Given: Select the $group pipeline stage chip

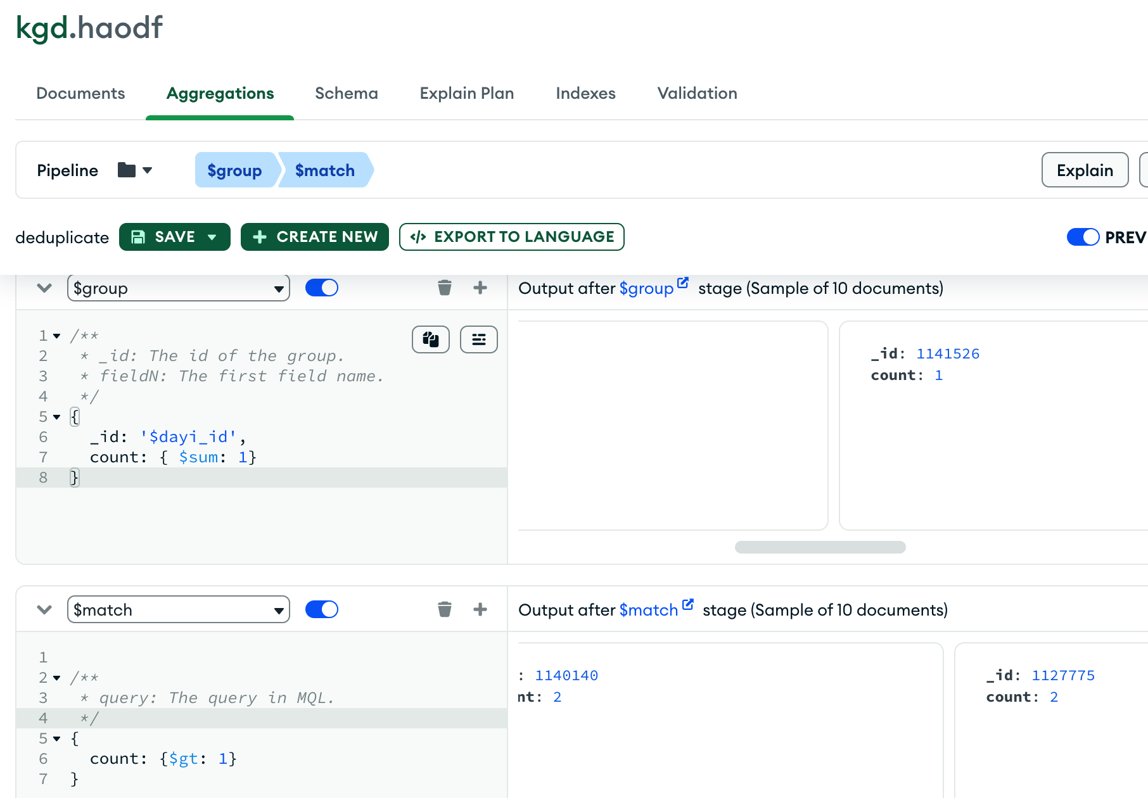Looking at the screenshot, I should pos(235,170).
